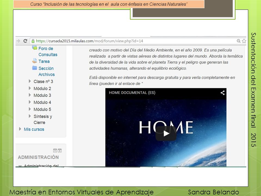Viewport: 261px width, 196px height.
Task: Select the Módulo 2 item
Action: [42, 88]
